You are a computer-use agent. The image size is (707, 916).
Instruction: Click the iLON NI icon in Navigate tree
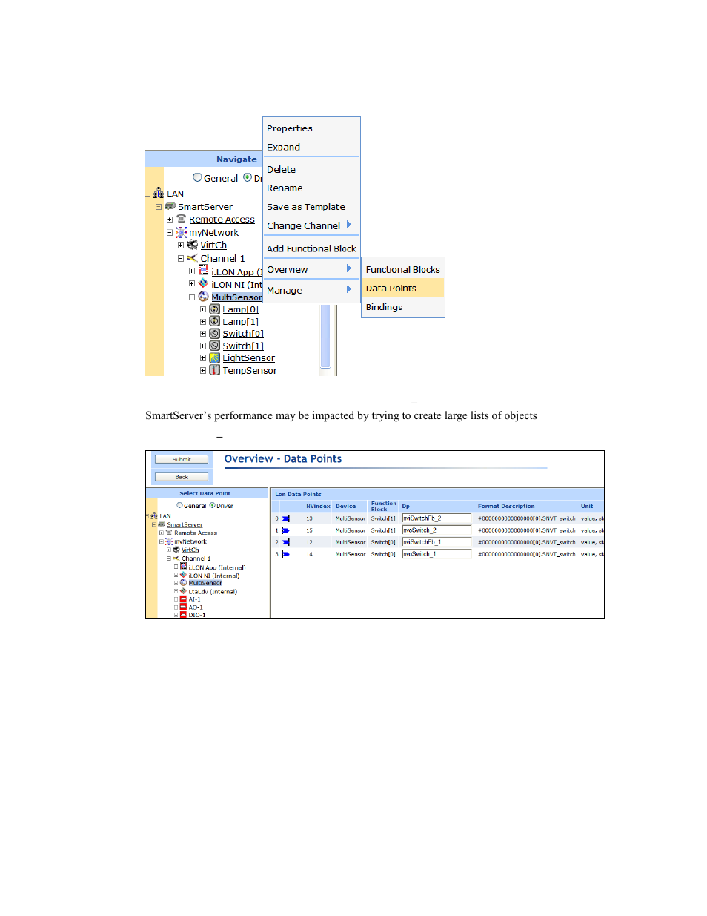203,283
